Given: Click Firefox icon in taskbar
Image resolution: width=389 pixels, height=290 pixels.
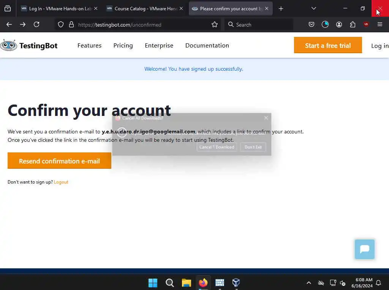Looking at the screenshot, I should point(203,282).
